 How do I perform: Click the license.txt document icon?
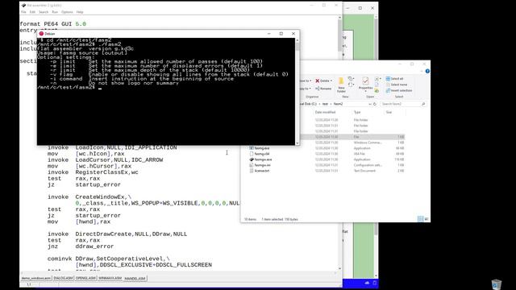[252, 171]
